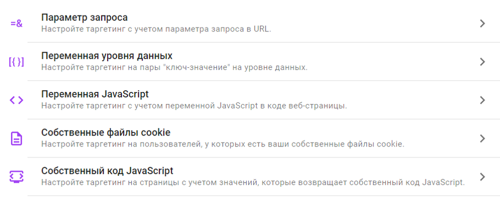Image resolution: width=500 pixels, height=207 pixels.
Task: Click description about пары "ключ-значение"
Action: [174, 68]
